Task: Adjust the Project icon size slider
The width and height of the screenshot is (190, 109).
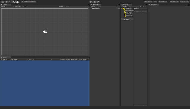Action: (x=143, y=105)
